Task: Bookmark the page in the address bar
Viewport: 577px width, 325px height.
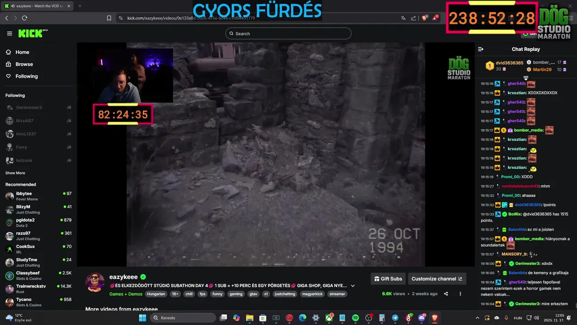Action: [x=109, y=18]
